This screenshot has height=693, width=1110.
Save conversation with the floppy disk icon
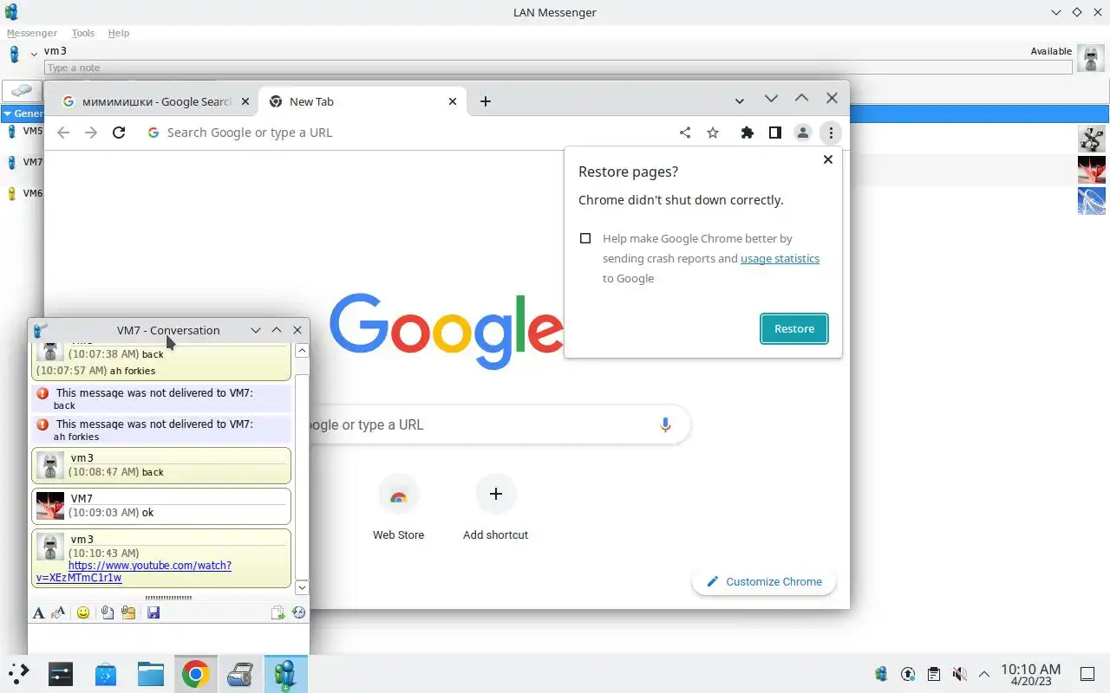click(x=153, y=613)
